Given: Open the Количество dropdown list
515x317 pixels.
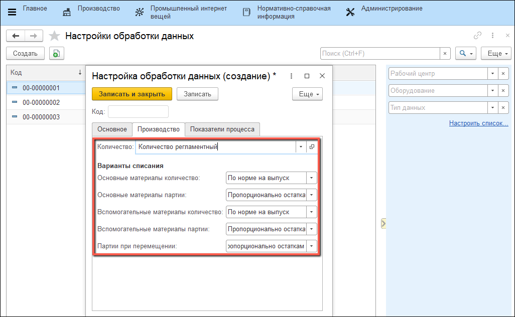Looking at the screenshot, I should pyautogui.click(x=301, y=147).
